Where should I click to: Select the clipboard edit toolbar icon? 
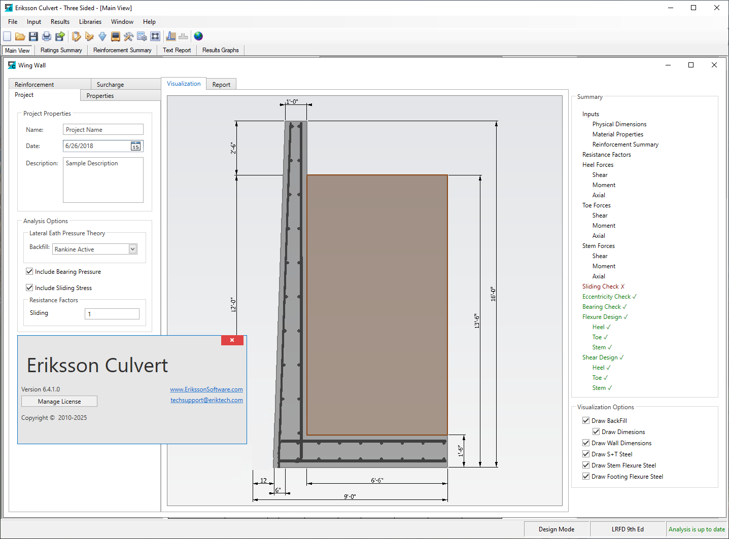click(76, 36)
